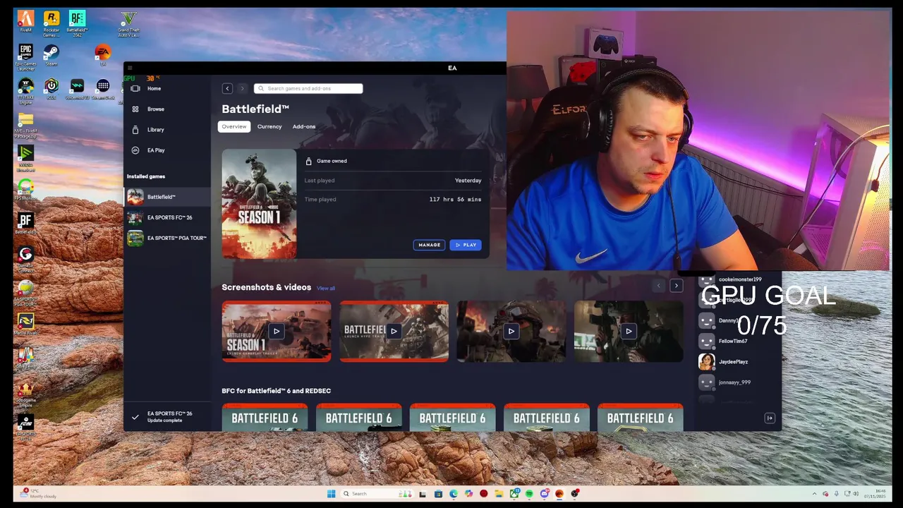Screen dimensions: 903x508
Task: Switch to the Currency tab
Action: coord(269,126)
